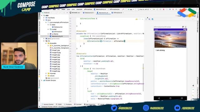Screen dimensions: 200x112
Task: Click the magnifier icon in the preview zoom controls
Action: [193, 96]
